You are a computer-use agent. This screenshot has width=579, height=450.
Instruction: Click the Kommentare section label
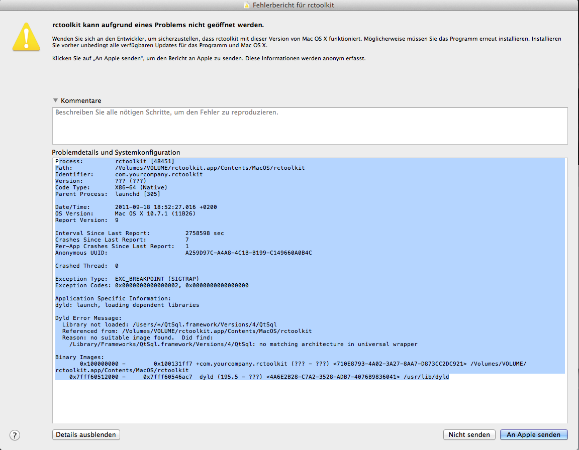(x=81, y=100)
